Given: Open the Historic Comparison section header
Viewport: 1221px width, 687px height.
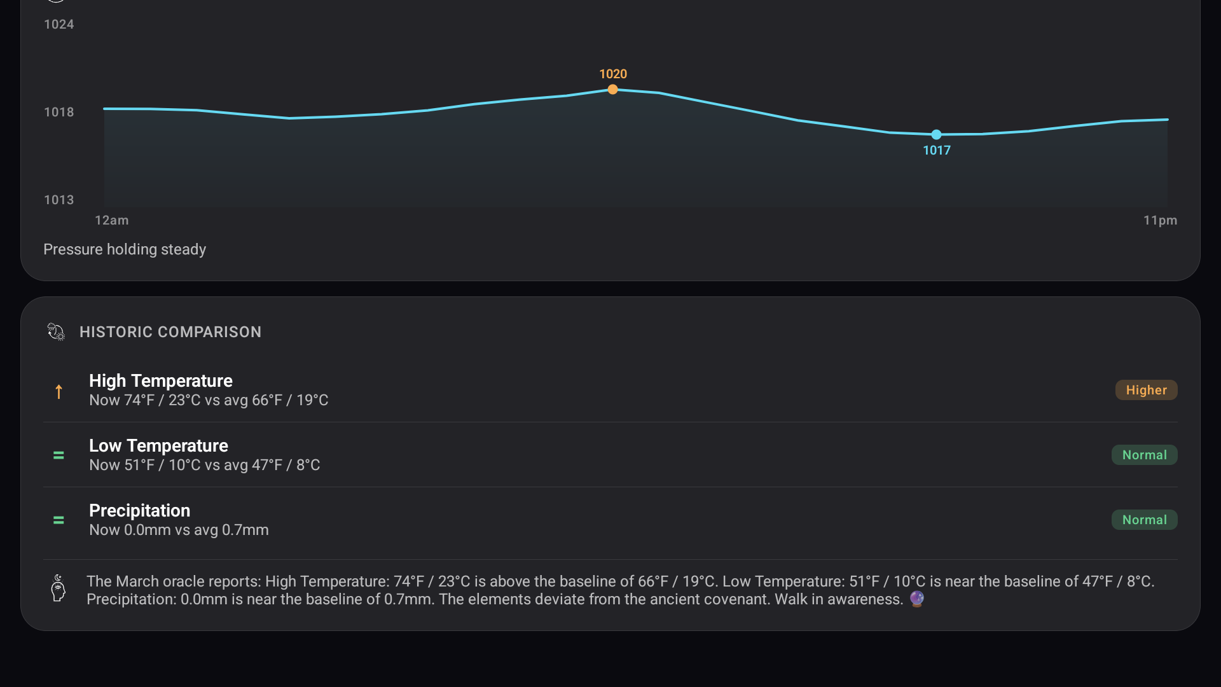Looking at the screenshot, I should pos(170,331).
